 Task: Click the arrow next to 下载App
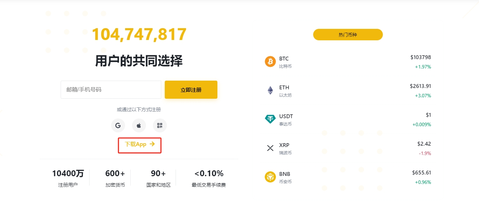tap(152, 144)
